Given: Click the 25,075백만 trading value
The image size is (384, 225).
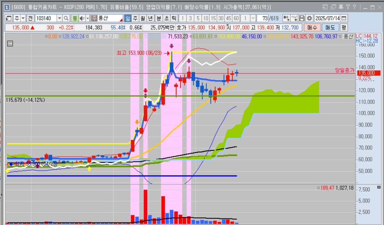Looking at the screenshot, I should pyautogui.click(x=163, y=27).
